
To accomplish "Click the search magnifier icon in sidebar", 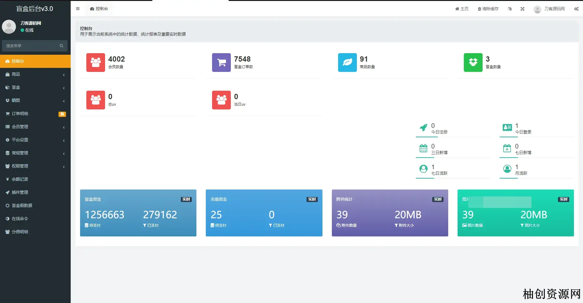I will pyautogui.click(x=61, y=46).
